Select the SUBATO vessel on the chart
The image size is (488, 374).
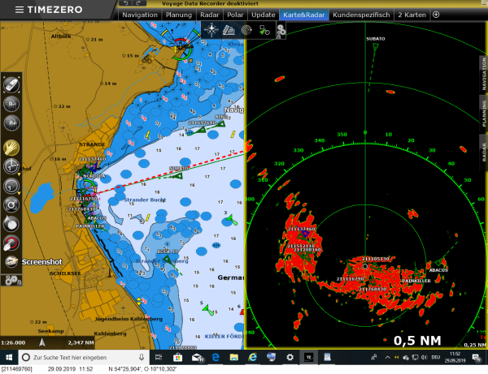point(177,176)
